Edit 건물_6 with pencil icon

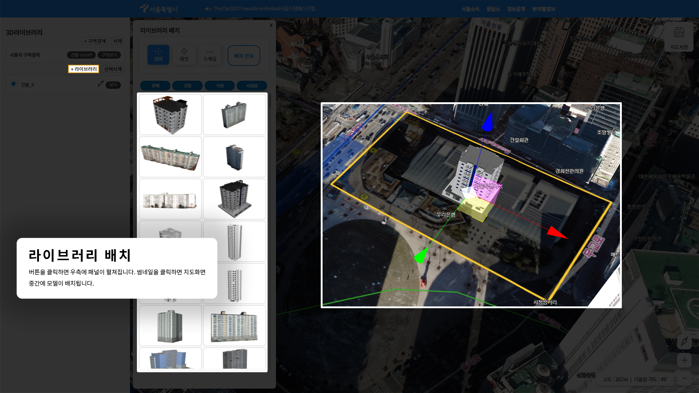101,84
